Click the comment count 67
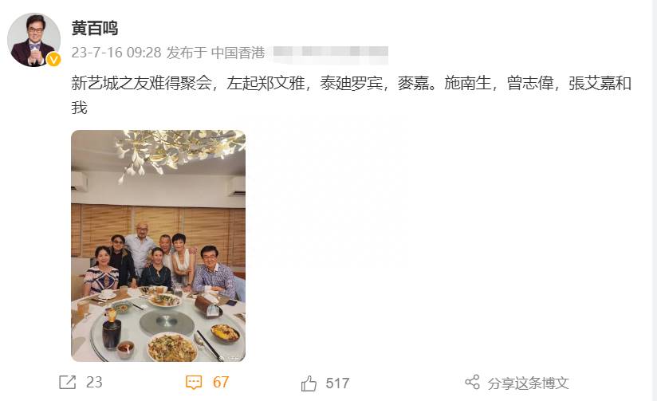Screen dimensions: 657x401 tap(221, 382)
